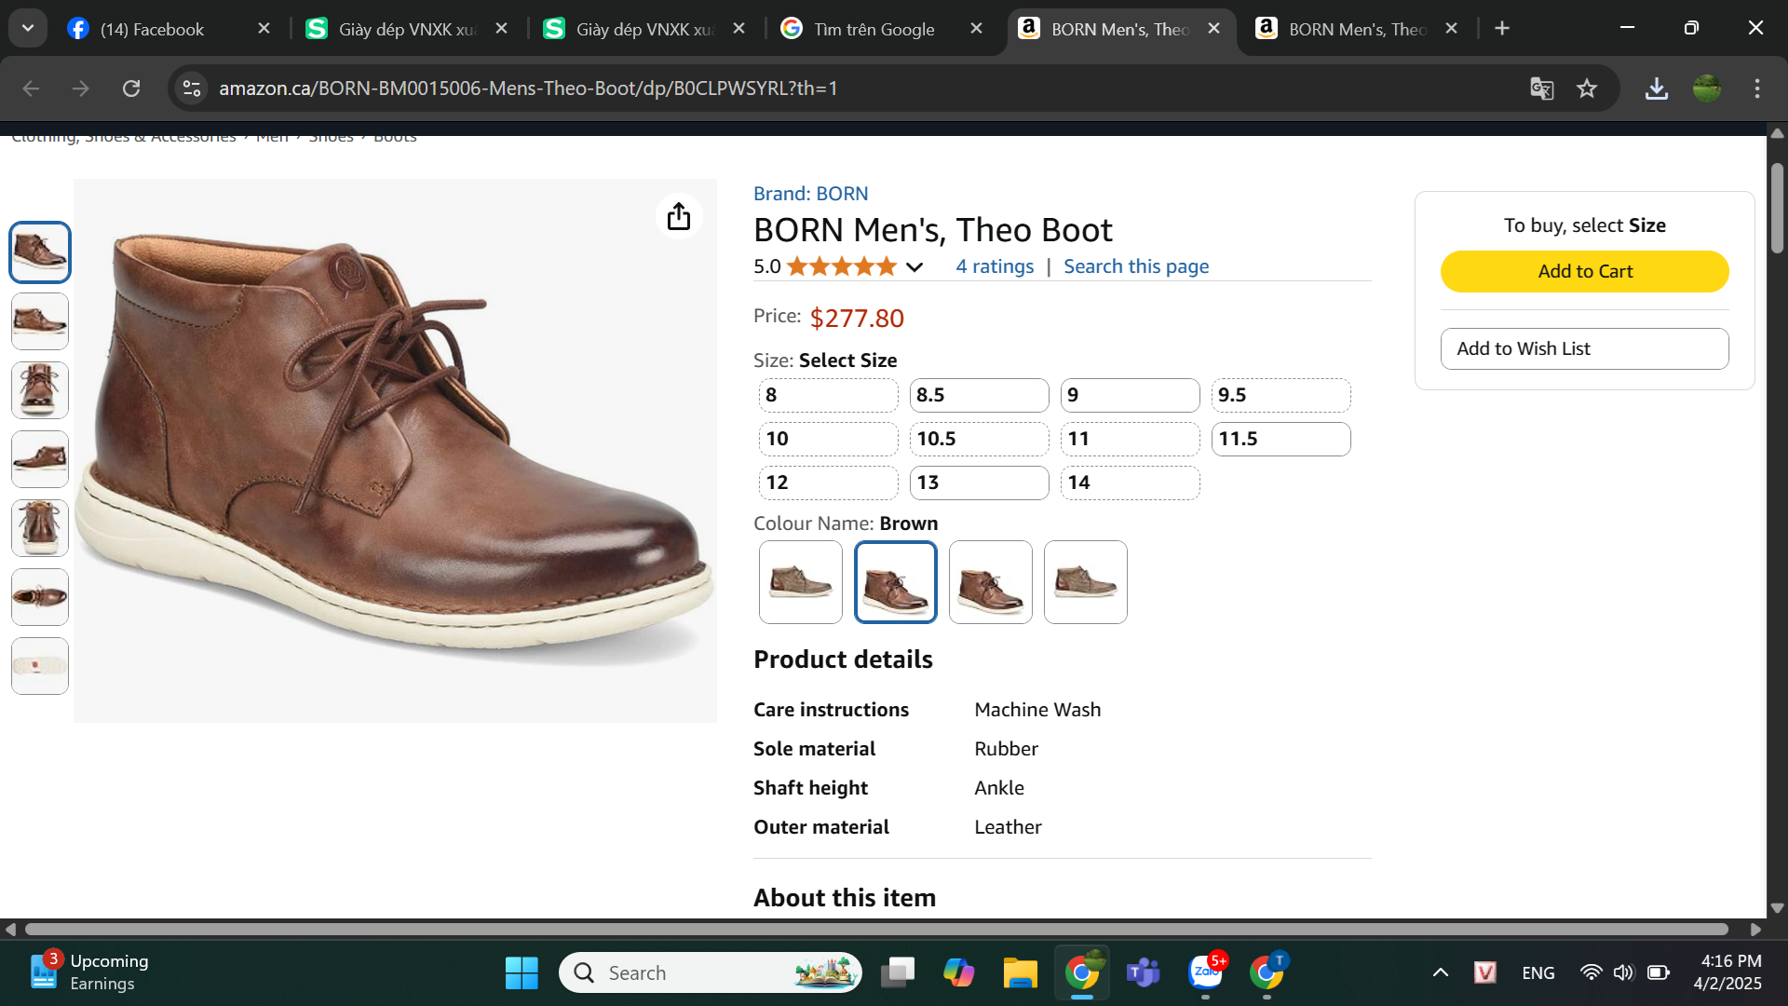Open Zalo from taskbar

click(x=1206, y=973)
